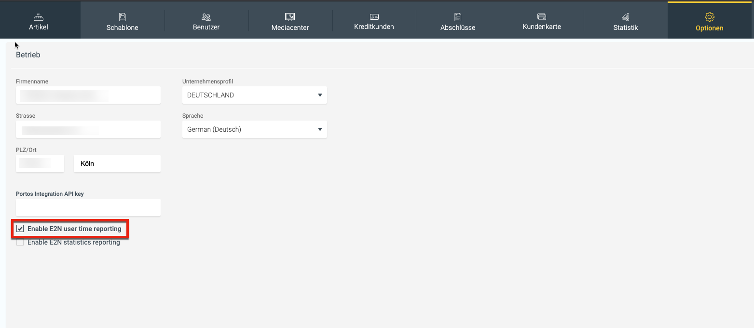Open Schablone via its template icon
This screenshot has height=328, width=754.
click(x=123, y=17)
